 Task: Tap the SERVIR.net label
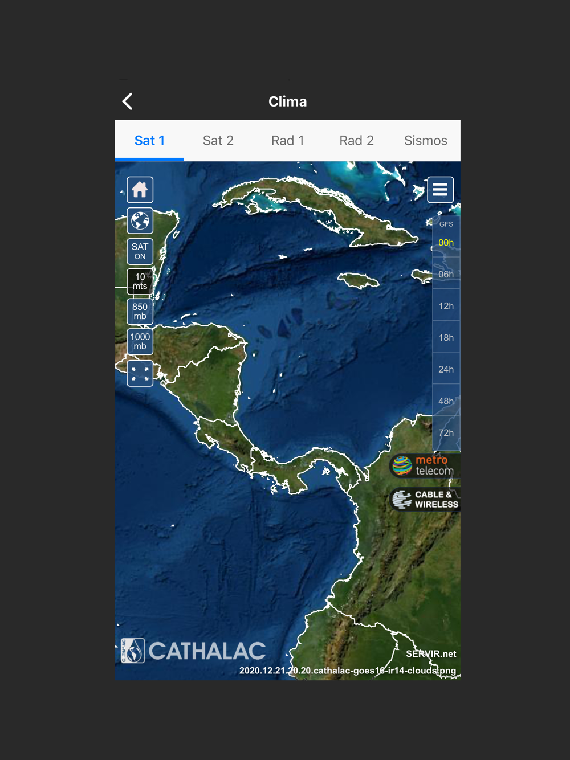pyautogui.click(x=431, y=654)
